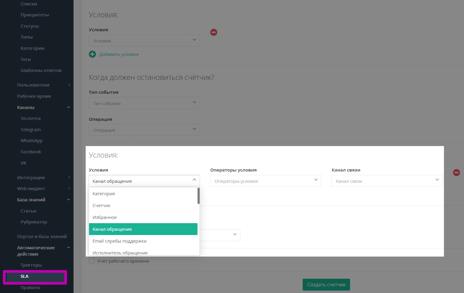Expand the Операторы условия dropdown

coord(265,181)
